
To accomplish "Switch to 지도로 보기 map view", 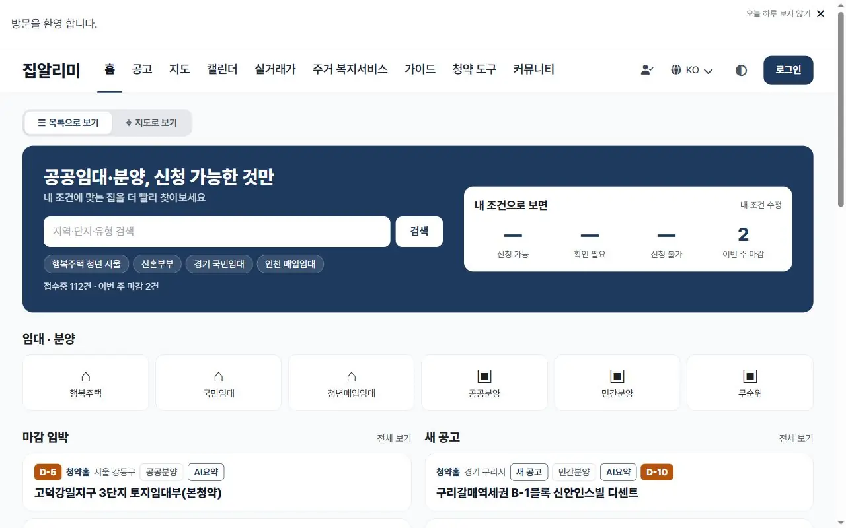I will point(151,123).
